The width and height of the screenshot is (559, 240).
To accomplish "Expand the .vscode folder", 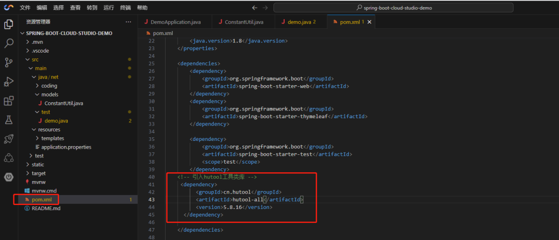I will coord(78,51).
